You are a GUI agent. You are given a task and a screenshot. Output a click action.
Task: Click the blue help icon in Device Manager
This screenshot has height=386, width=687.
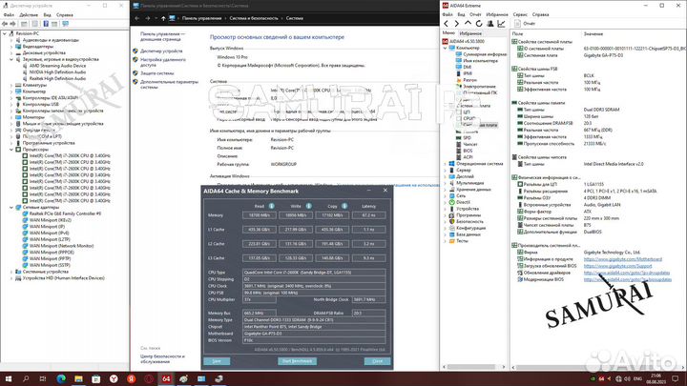(46, 24)
